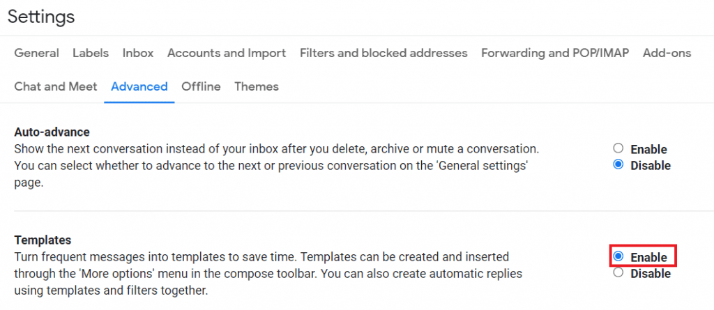The height and width of the screenshot is (310, 714).
Task: Enable the Templates feature
Action: [618, 257]
